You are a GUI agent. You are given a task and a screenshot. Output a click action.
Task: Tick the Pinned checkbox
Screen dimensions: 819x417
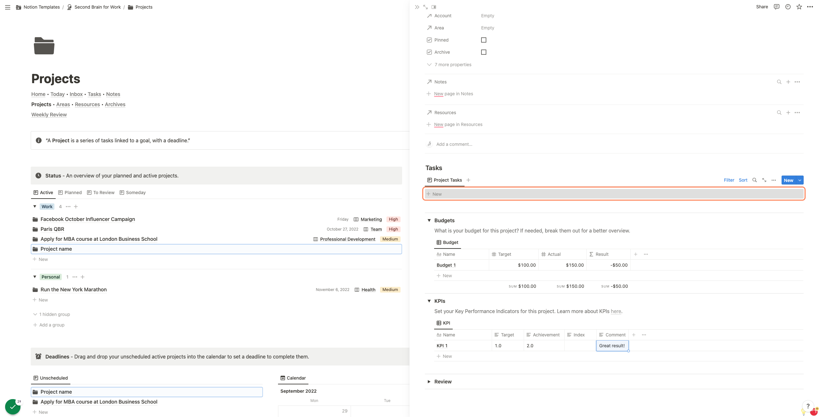484,40
